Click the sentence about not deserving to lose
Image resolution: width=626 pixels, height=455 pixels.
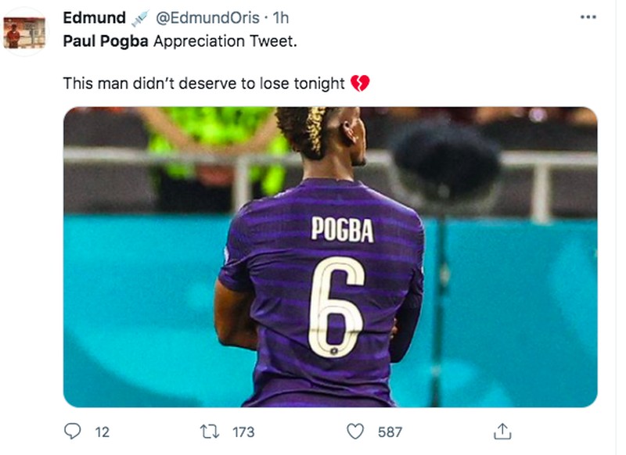pyautogui.click(x=203, y=83)
